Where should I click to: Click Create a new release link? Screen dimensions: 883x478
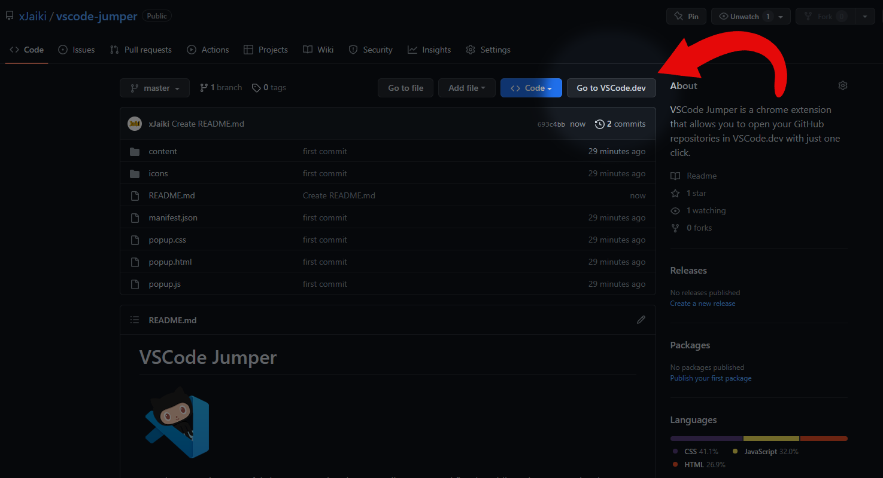703,304
